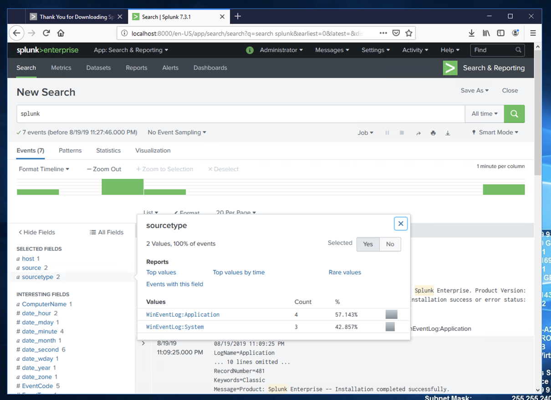Viewport: 551px width, 400px height.
Task: Click the search query input field
Action: click(x=240, y=114)
